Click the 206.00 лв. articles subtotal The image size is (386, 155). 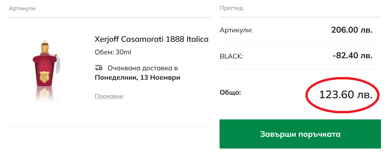352,30
